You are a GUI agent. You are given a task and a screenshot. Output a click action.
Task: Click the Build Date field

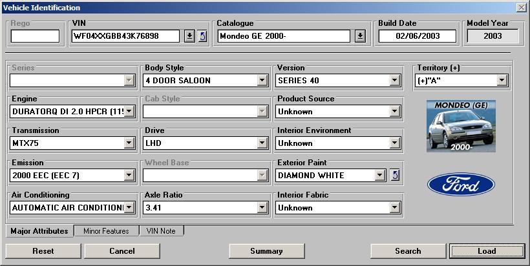coord(417,36)
